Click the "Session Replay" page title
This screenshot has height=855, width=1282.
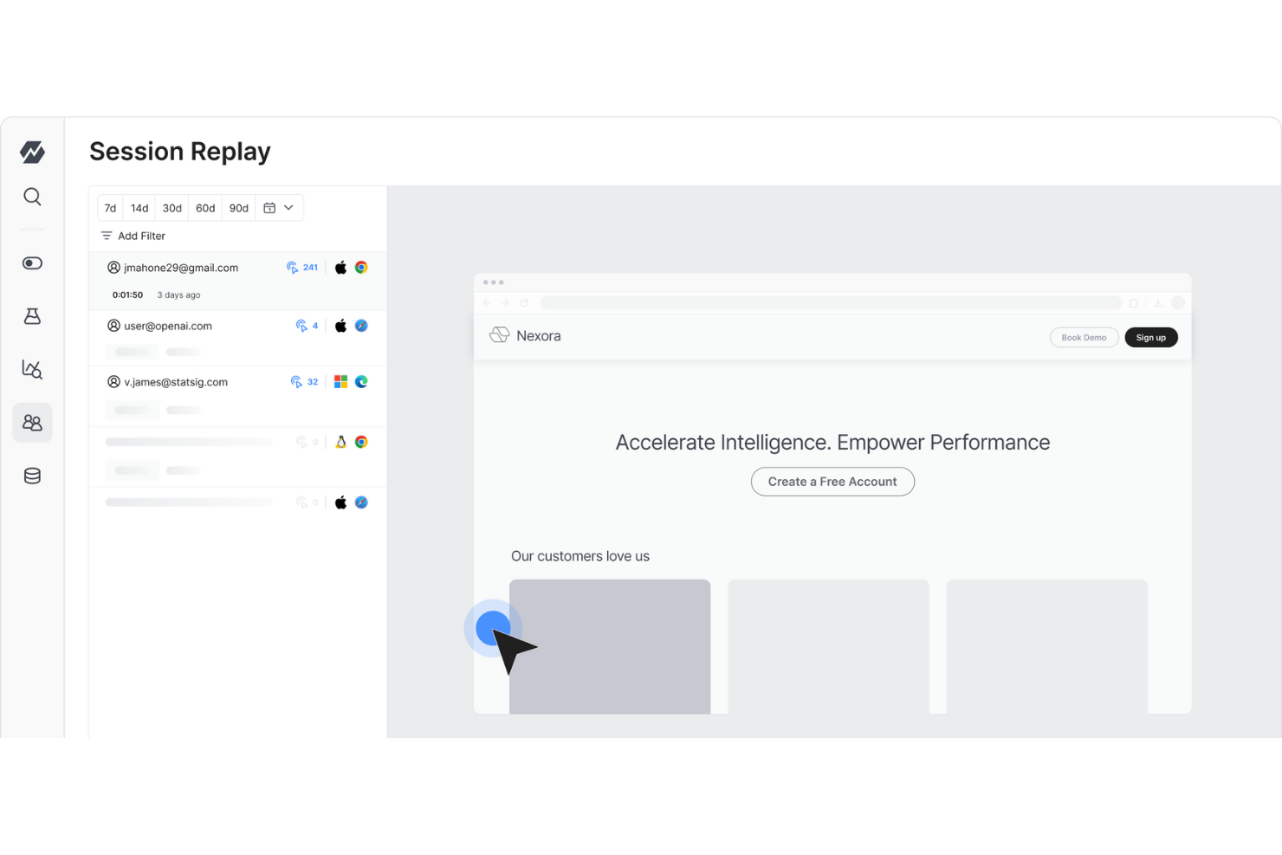pyautogui.click(x=180, y=152)
